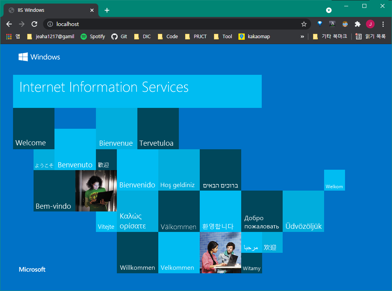
Task: Open the kakaomap bookmark
Action: (254, 36)
